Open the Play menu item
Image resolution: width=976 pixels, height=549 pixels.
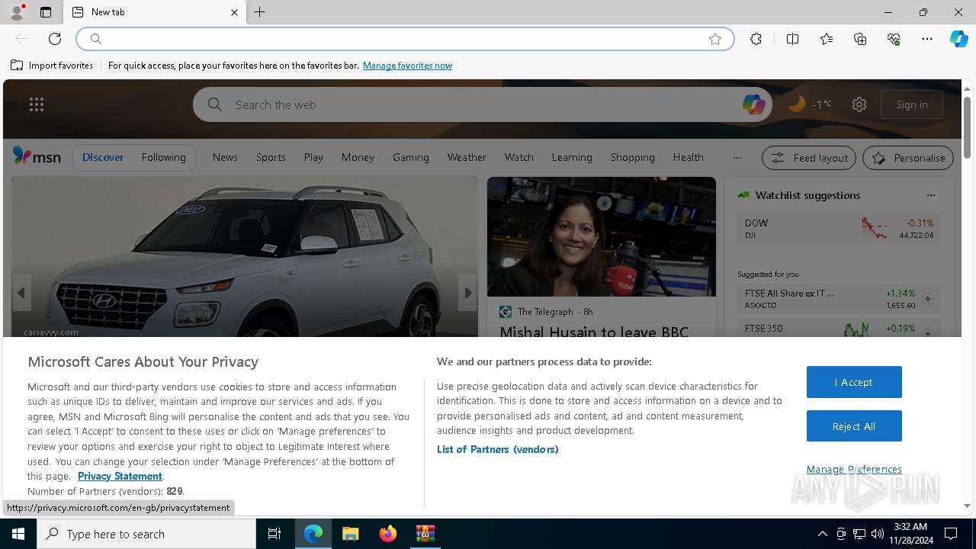coord(313,157)
